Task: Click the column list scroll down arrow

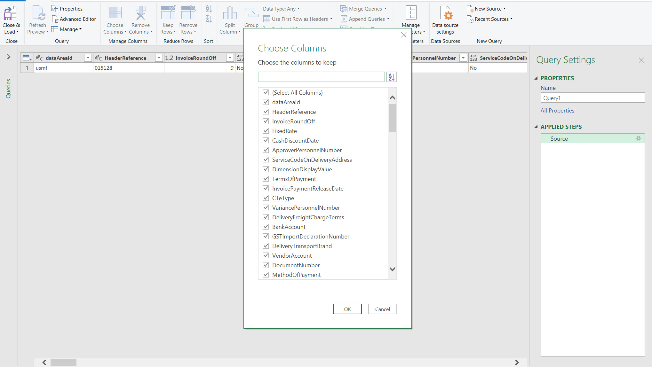Action: pos(392,269)
